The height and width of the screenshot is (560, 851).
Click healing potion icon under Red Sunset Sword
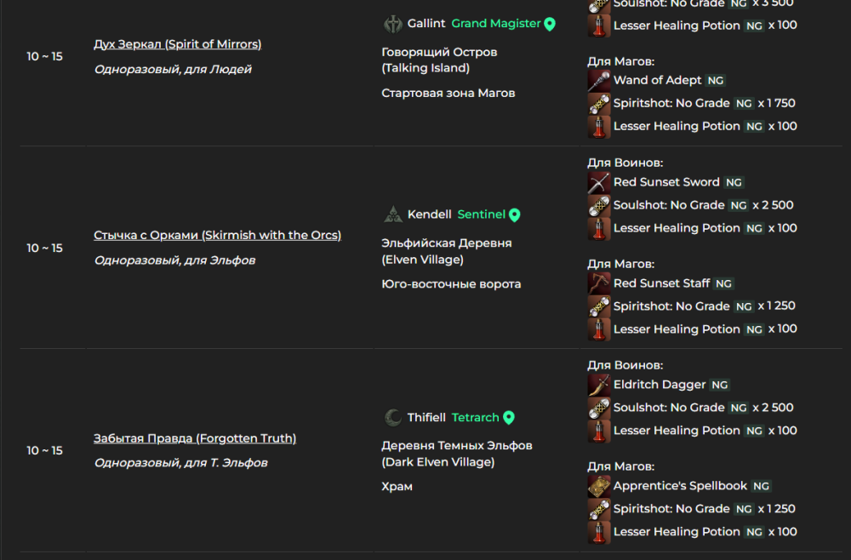(x=599, y=228)
